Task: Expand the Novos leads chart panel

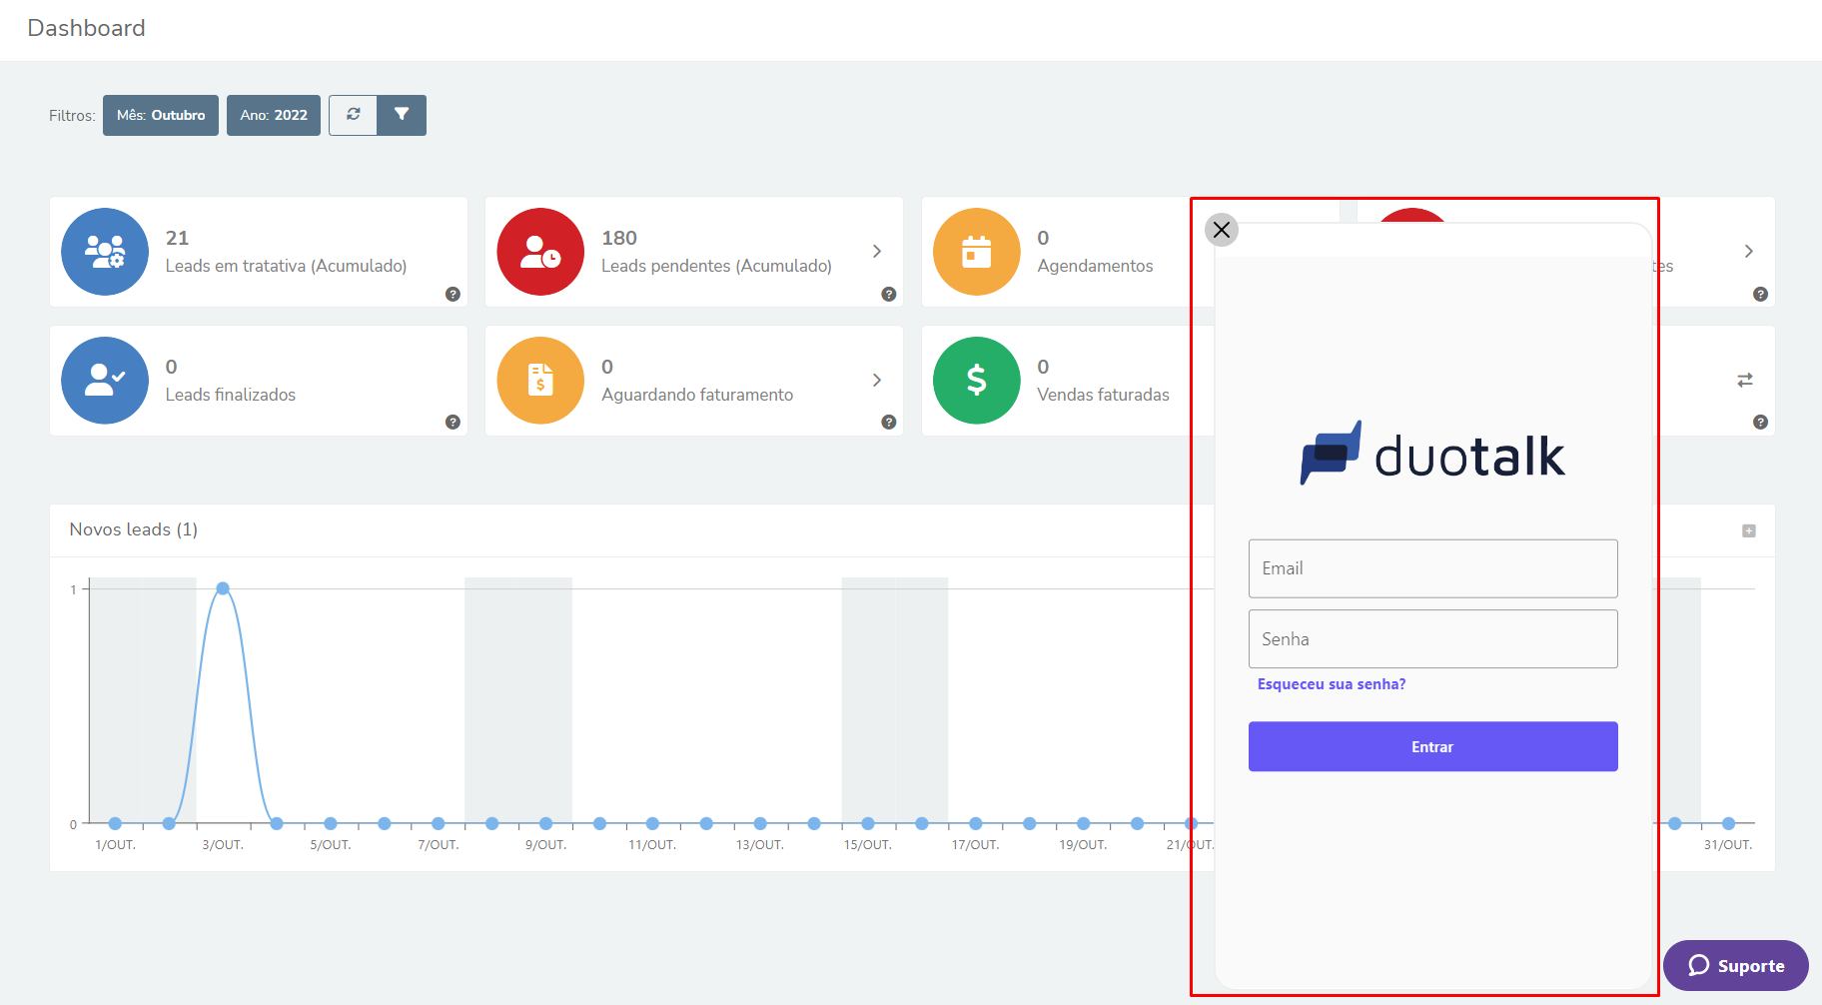Action: pyautogui.click(x=1749, y=530)
